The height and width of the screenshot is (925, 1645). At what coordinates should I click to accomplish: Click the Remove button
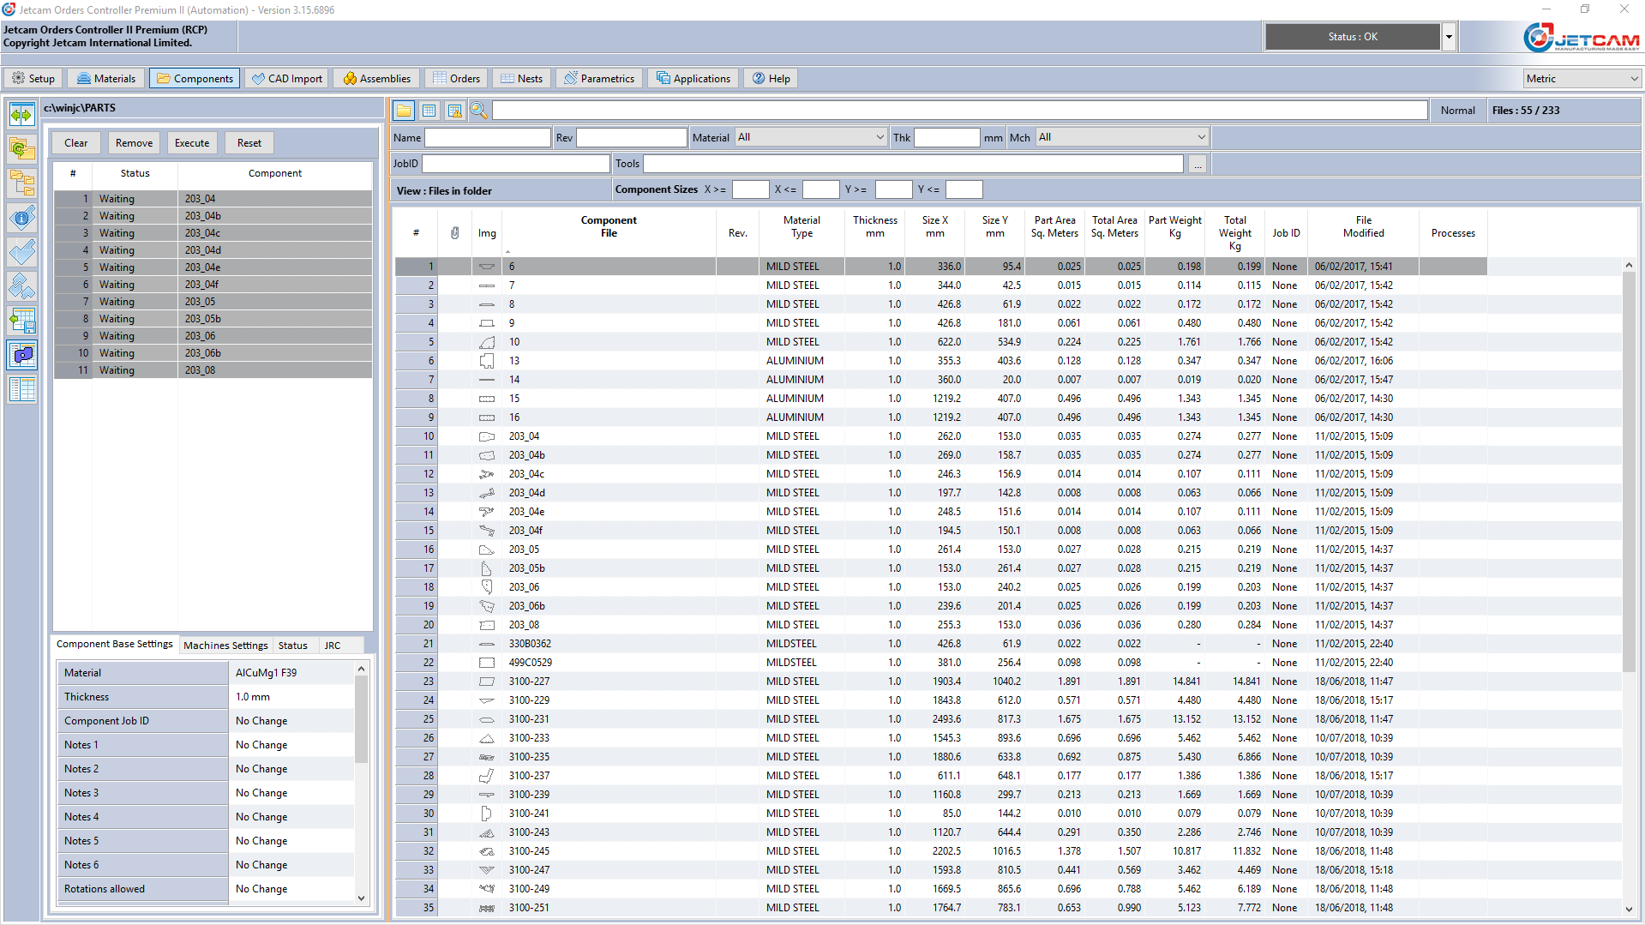click(134, 143)
